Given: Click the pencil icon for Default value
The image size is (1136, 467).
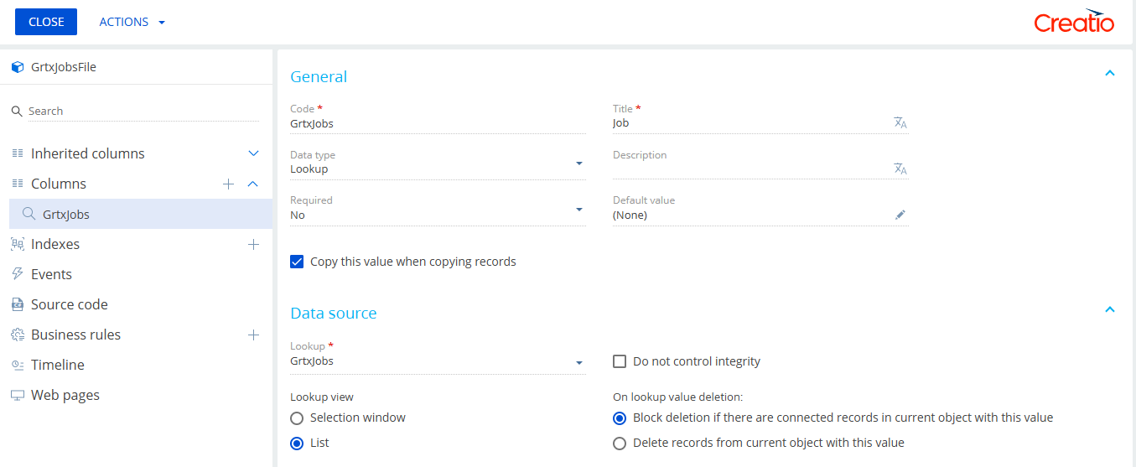Looking at the screenshot, I should click(900, 215).
